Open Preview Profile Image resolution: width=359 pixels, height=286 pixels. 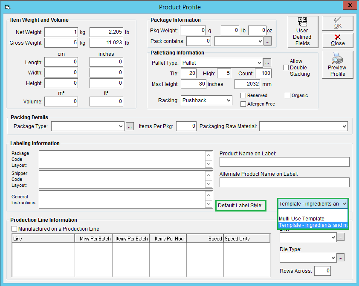(338, 65)
